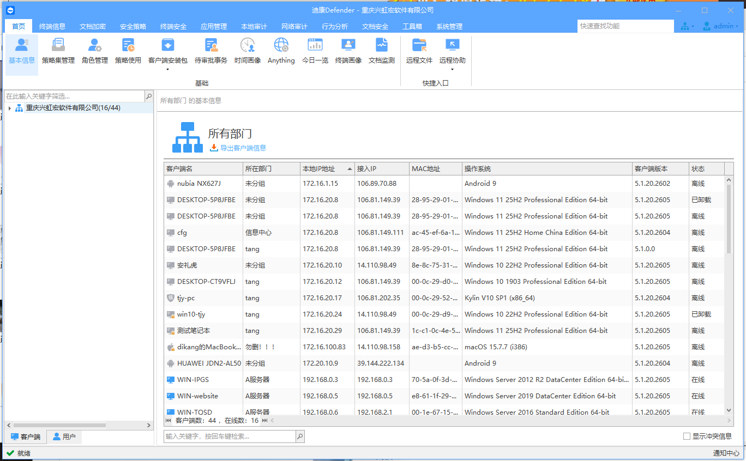
Task: Toggle the 显示冲突信息 checkbox
Action: coord(687,436)
